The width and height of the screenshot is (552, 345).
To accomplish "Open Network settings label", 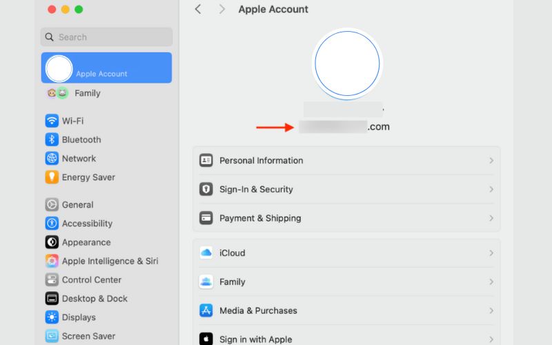I will pos(79,159).
